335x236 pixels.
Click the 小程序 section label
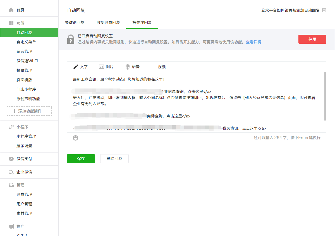pos(22,127)
